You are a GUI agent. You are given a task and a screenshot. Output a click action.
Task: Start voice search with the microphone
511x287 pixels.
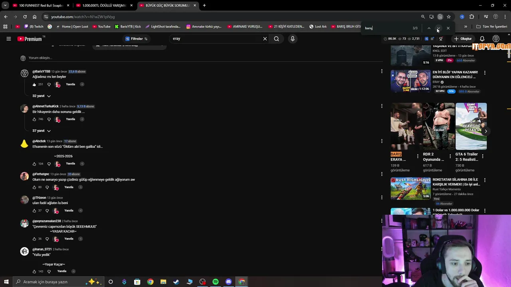tap(293, 39)
